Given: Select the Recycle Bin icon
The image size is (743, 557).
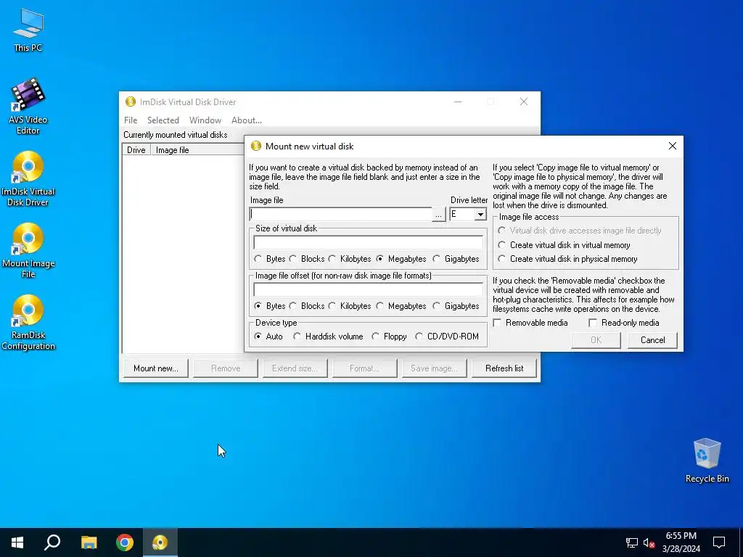Looking at the screenshot, I should (x=707, y=461).
